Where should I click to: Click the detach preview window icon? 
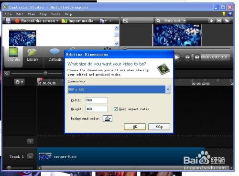tap(227, 21)
